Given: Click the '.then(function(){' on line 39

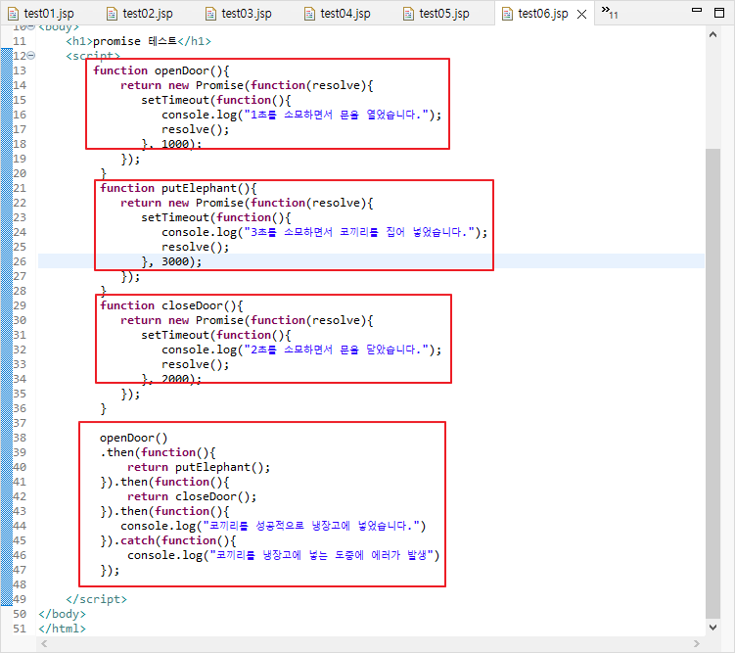Looking at the screenshot, I should click(158, 452).
